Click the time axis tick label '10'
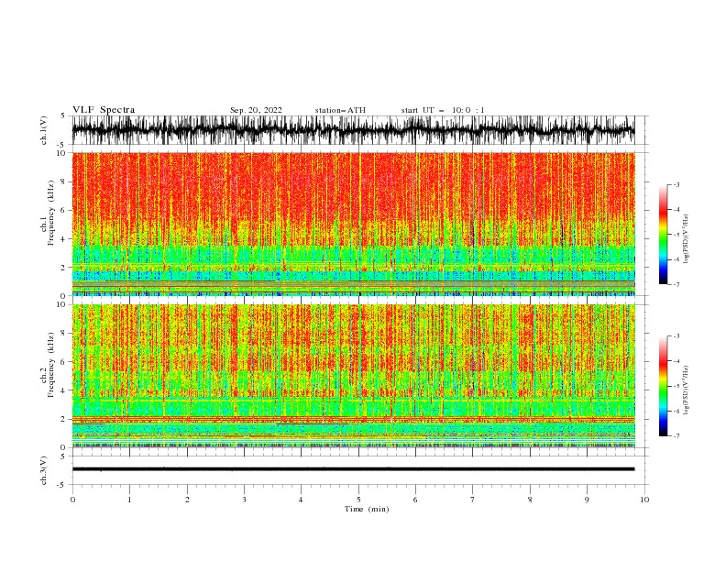This screenshot has width=726, height=561. (644, 500)
